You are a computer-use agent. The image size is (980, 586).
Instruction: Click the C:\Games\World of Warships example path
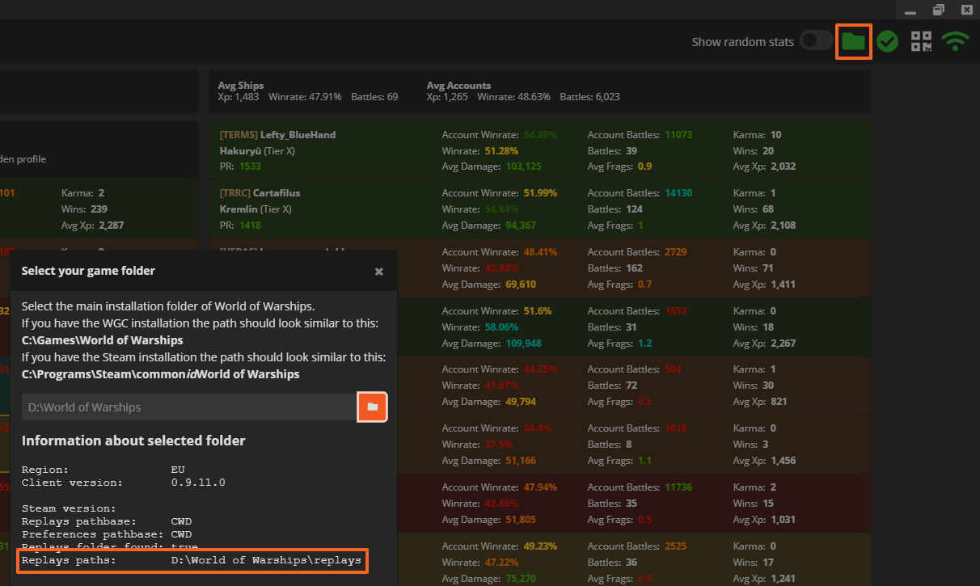point(103,340)
